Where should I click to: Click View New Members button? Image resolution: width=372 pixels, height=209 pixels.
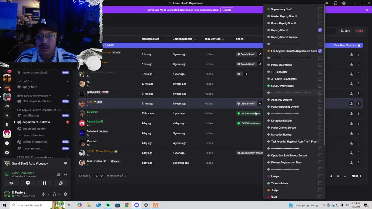tap(347, 45)
